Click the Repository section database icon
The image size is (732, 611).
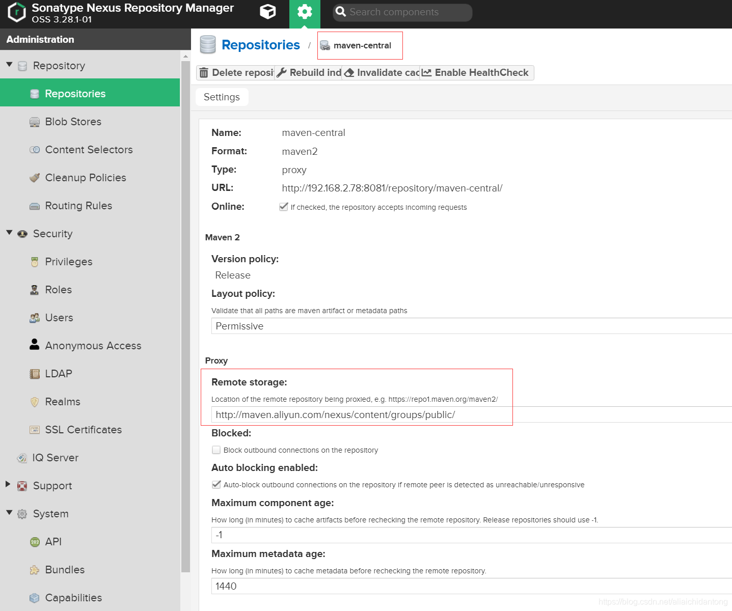pyautogui.click(x=22, y=66)
